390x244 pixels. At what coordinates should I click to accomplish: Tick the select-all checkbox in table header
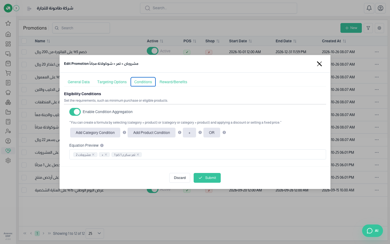pyautogui.click(x=24, y=41)
